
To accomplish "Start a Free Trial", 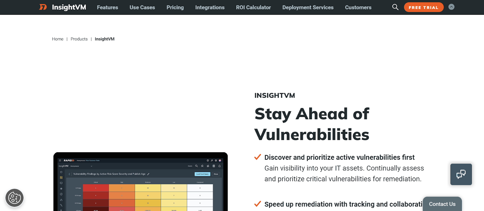I will pos(423,7).
